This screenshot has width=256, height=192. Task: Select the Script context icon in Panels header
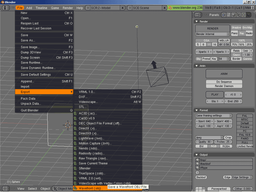click(x=228, y=15)
